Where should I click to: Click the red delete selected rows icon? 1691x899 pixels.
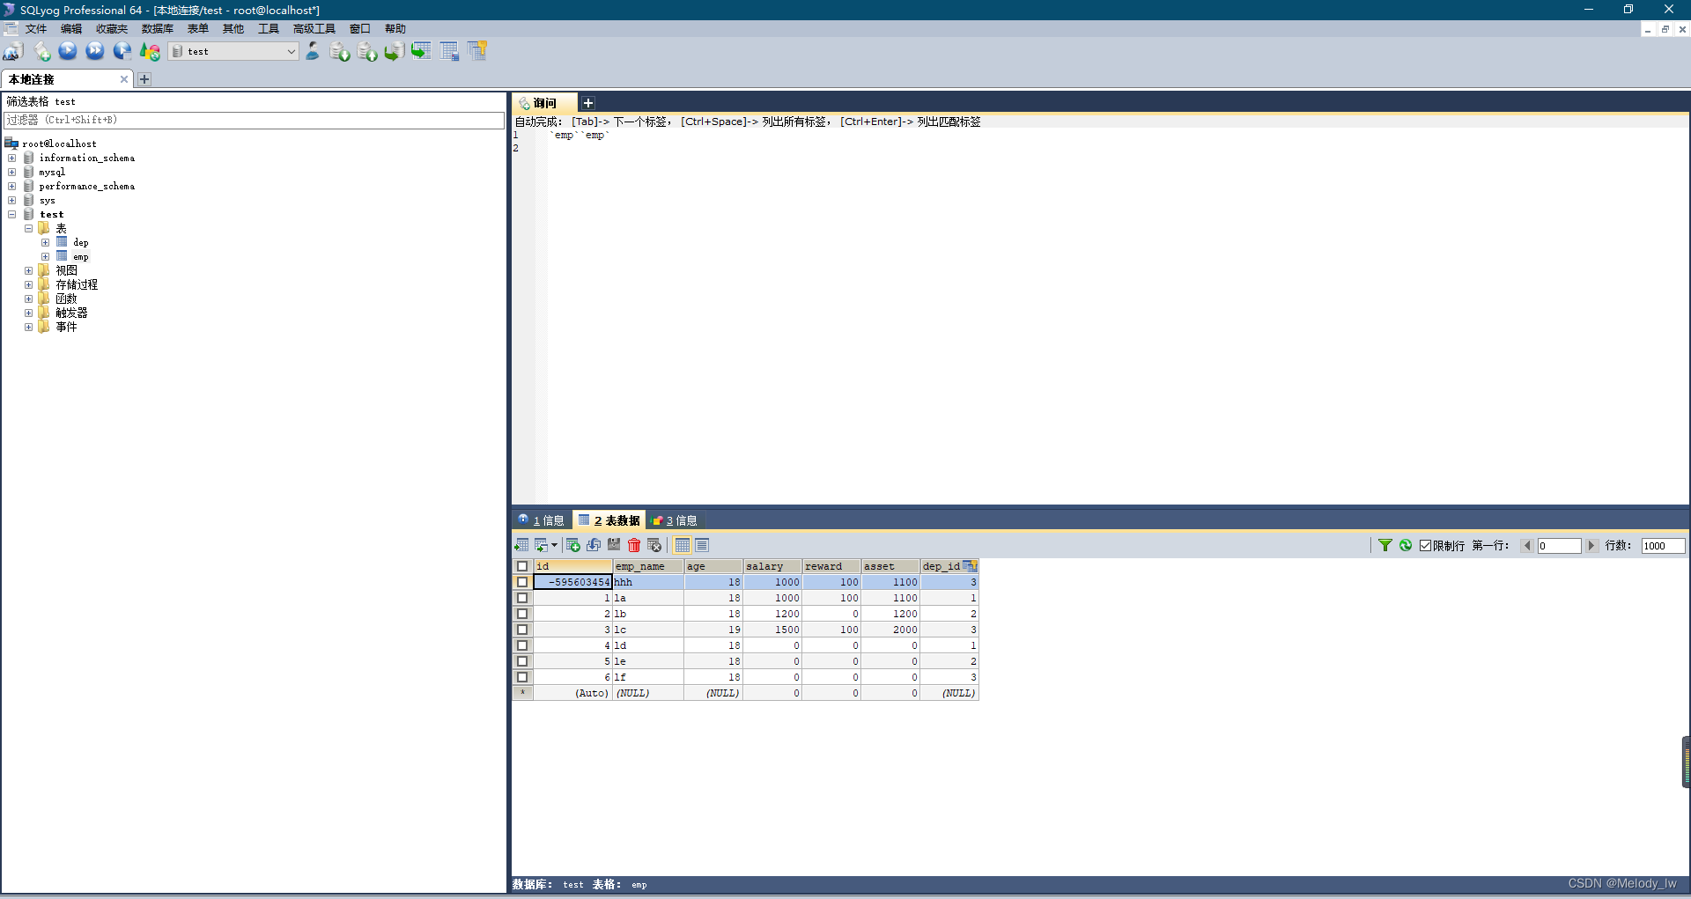(x=634, y=545)
